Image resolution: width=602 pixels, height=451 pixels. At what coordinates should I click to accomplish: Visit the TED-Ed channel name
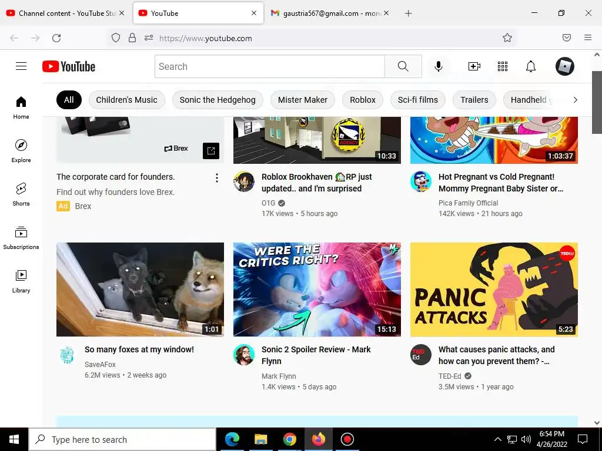[450, 376]
